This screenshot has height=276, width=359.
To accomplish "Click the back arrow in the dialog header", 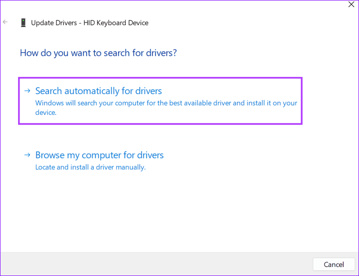I will (5, 22).
